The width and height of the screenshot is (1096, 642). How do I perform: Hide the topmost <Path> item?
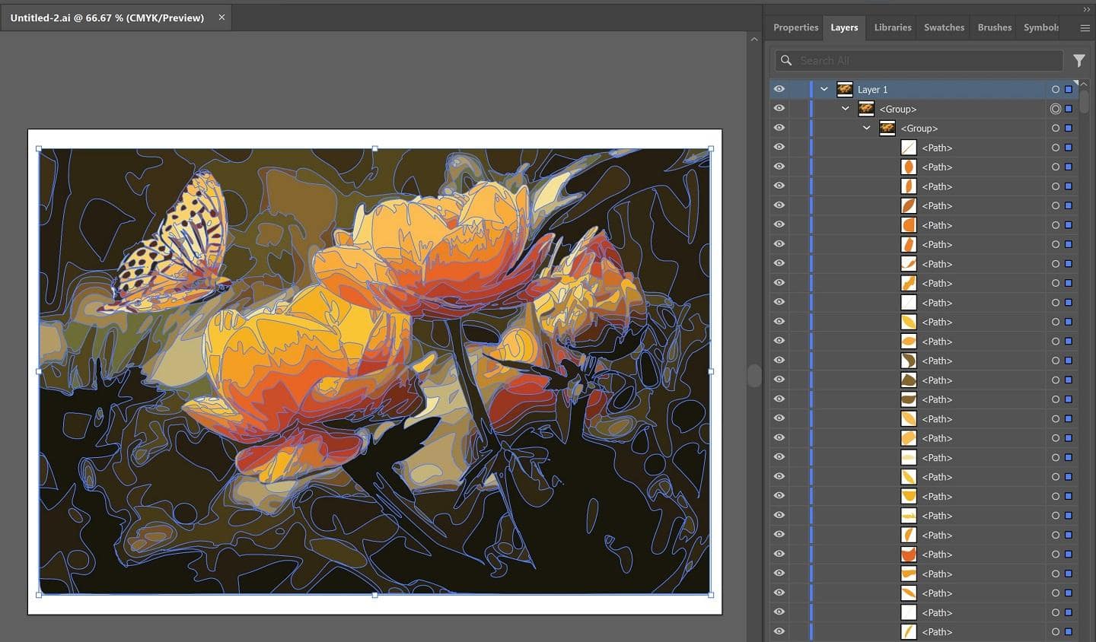(x=779, y=147)
